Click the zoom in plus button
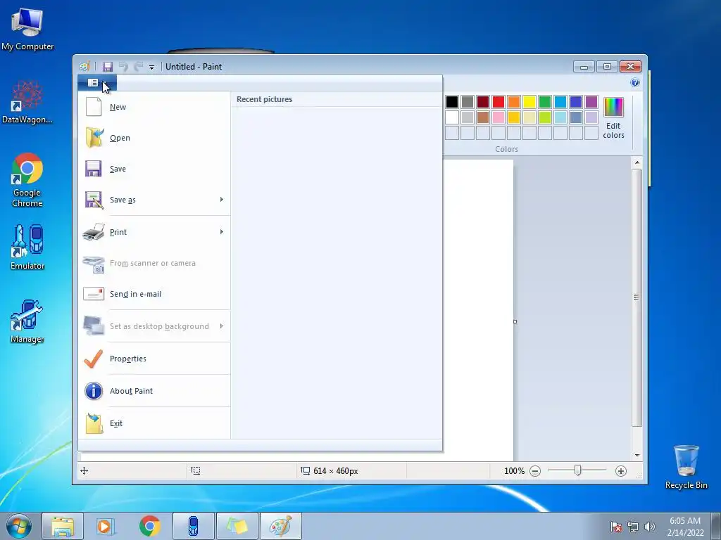The width and height of the screenshot is (721, 540). pos(621,471)
